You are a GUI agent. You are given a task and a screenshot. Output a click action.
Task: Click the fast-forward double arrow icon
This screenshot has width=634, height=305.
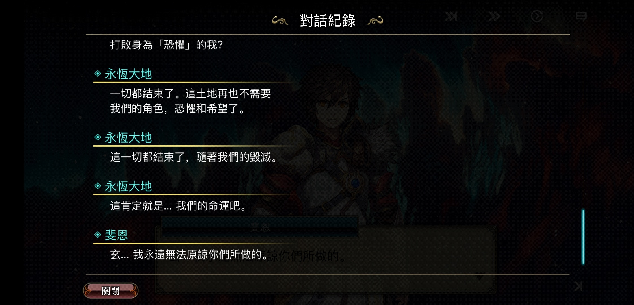(494, 16)
